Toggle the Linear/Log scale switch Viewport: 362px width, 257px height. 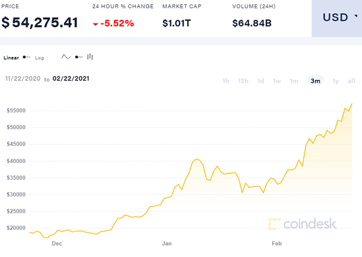click(27, 57)
